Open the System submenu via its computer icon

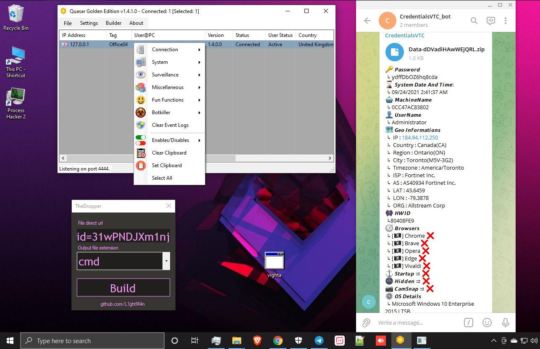141,62
